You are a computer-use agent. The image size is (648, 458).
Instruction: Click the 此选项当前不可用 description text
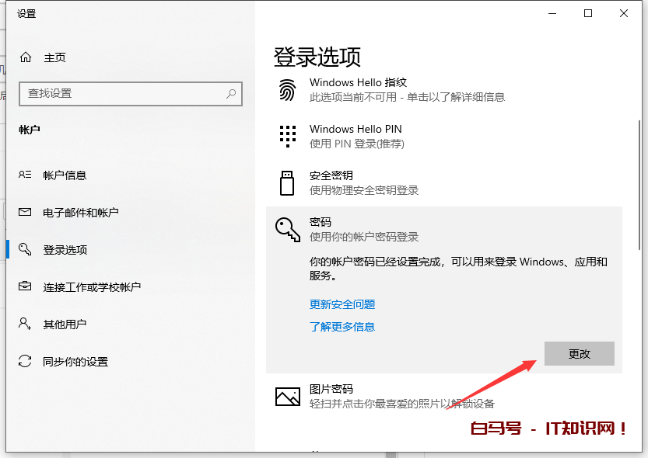click(407, 97)
